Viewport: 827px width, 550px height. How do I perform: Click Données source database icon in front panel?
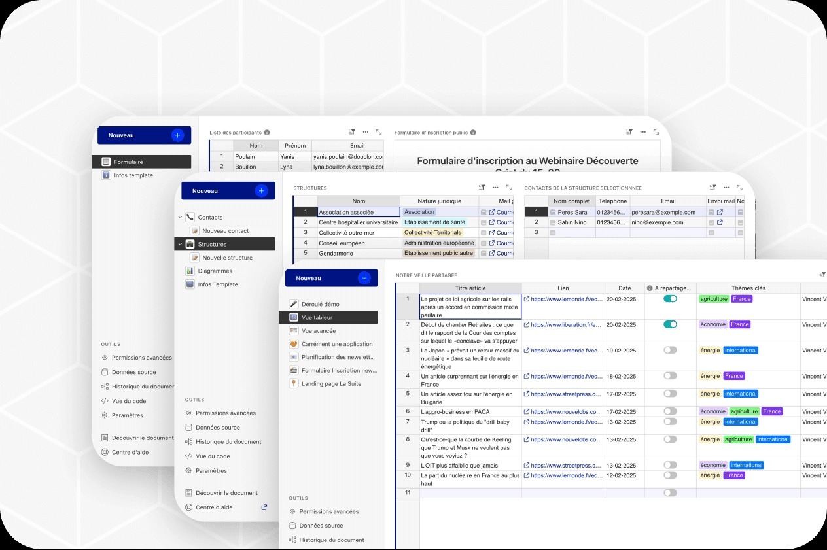tap(293, 526)
